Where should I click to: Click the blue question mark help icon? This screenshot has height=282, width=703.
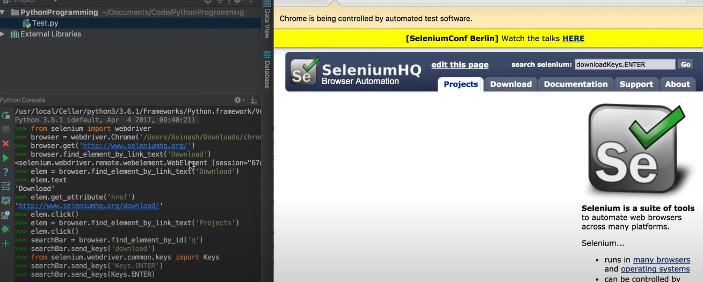[x=5, y=172]
